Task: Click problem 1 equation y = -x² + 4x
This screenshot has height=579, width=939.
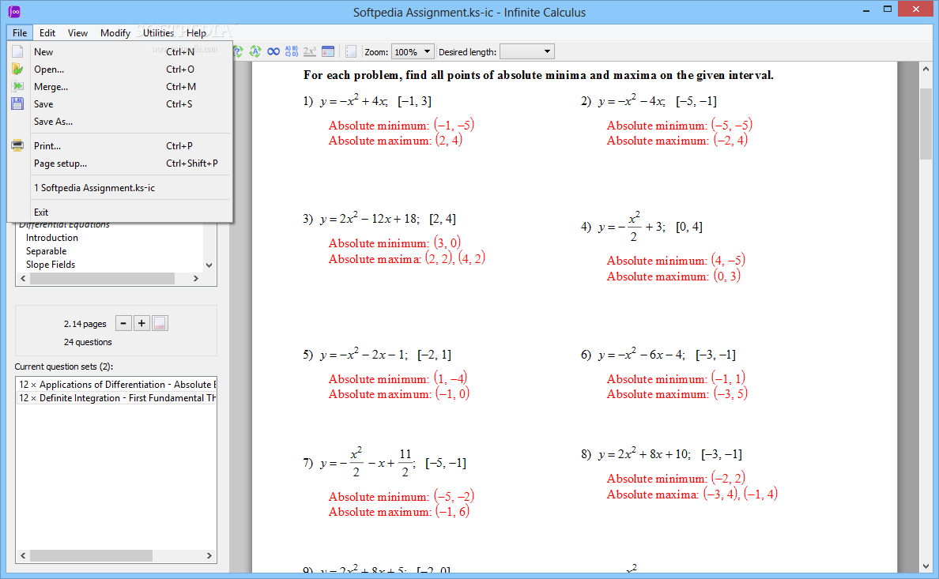Action: (x=354, y=100)
